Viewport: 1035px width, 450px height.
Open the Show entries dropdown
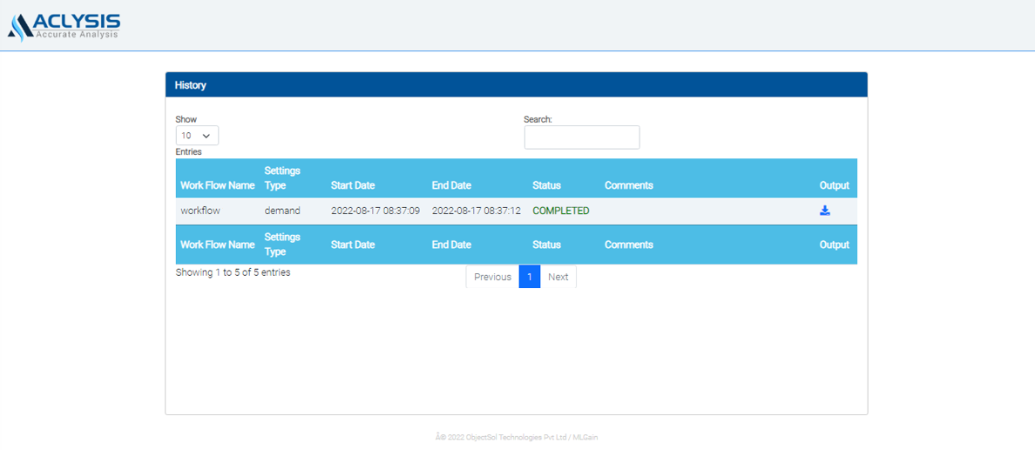197,136
